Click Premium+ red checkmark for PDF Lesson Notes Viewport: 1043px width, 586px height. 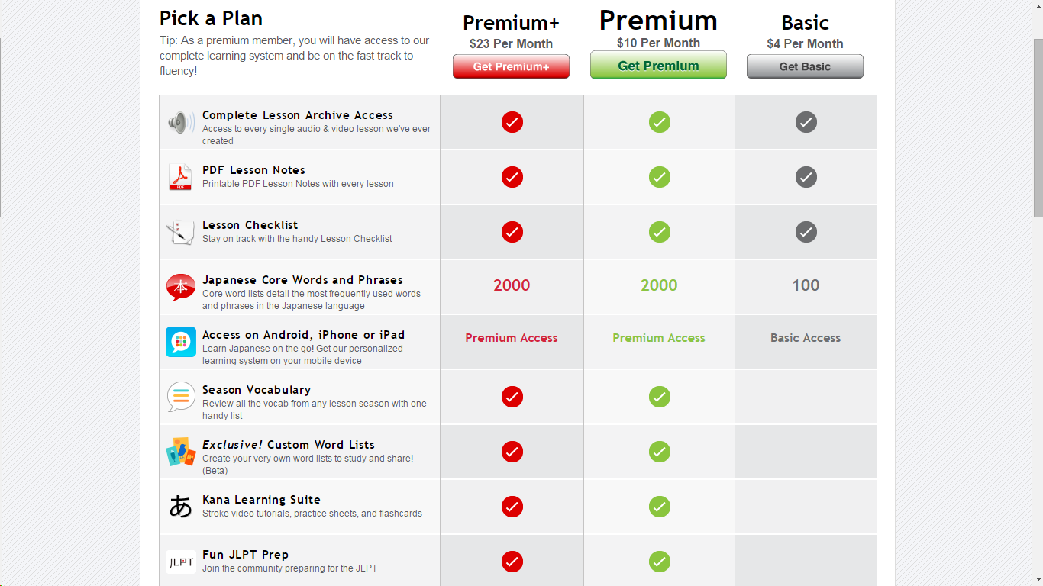[x=512, y=177]
